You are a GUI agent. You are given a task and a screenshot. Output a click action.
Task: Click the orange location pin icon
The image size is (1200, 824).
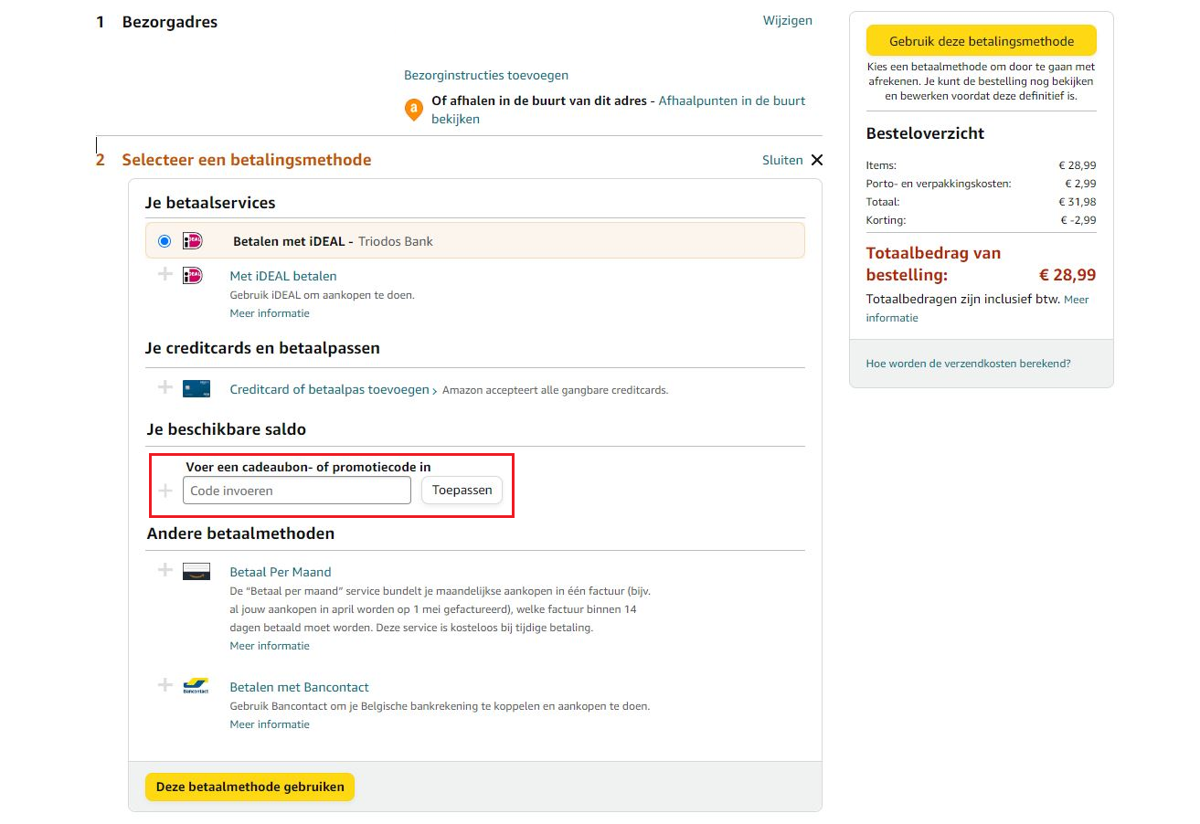413,109
